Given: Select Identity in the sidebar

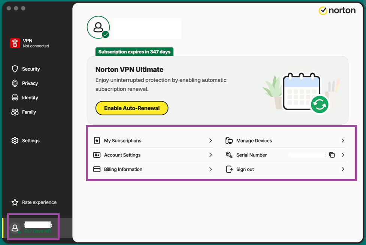Looking at the screenshot, I should tap(30, 98).
